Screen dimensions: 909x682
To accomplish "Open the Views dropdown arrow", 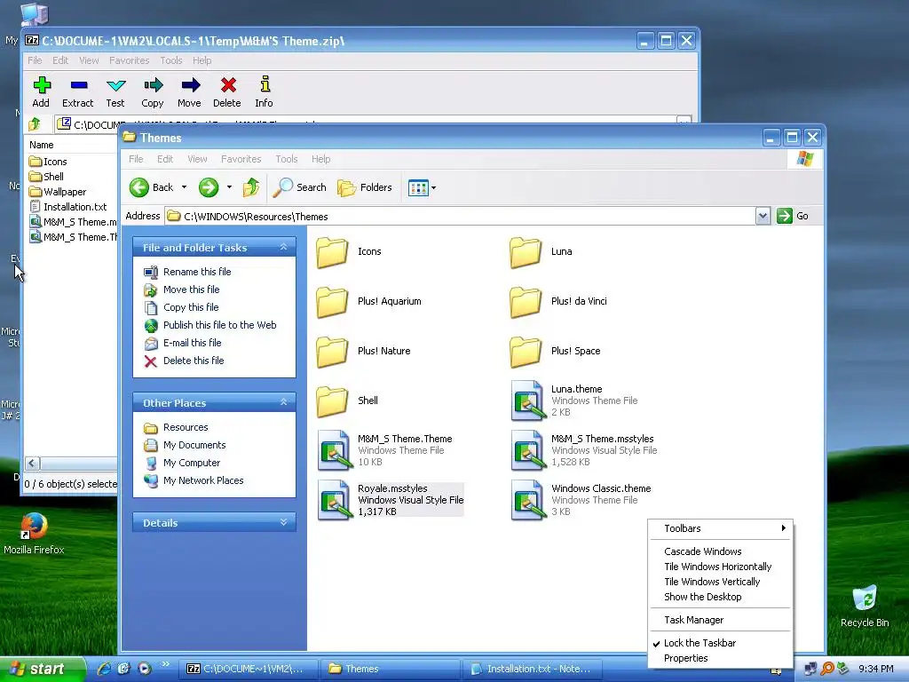I will click(x=433, y=188).
